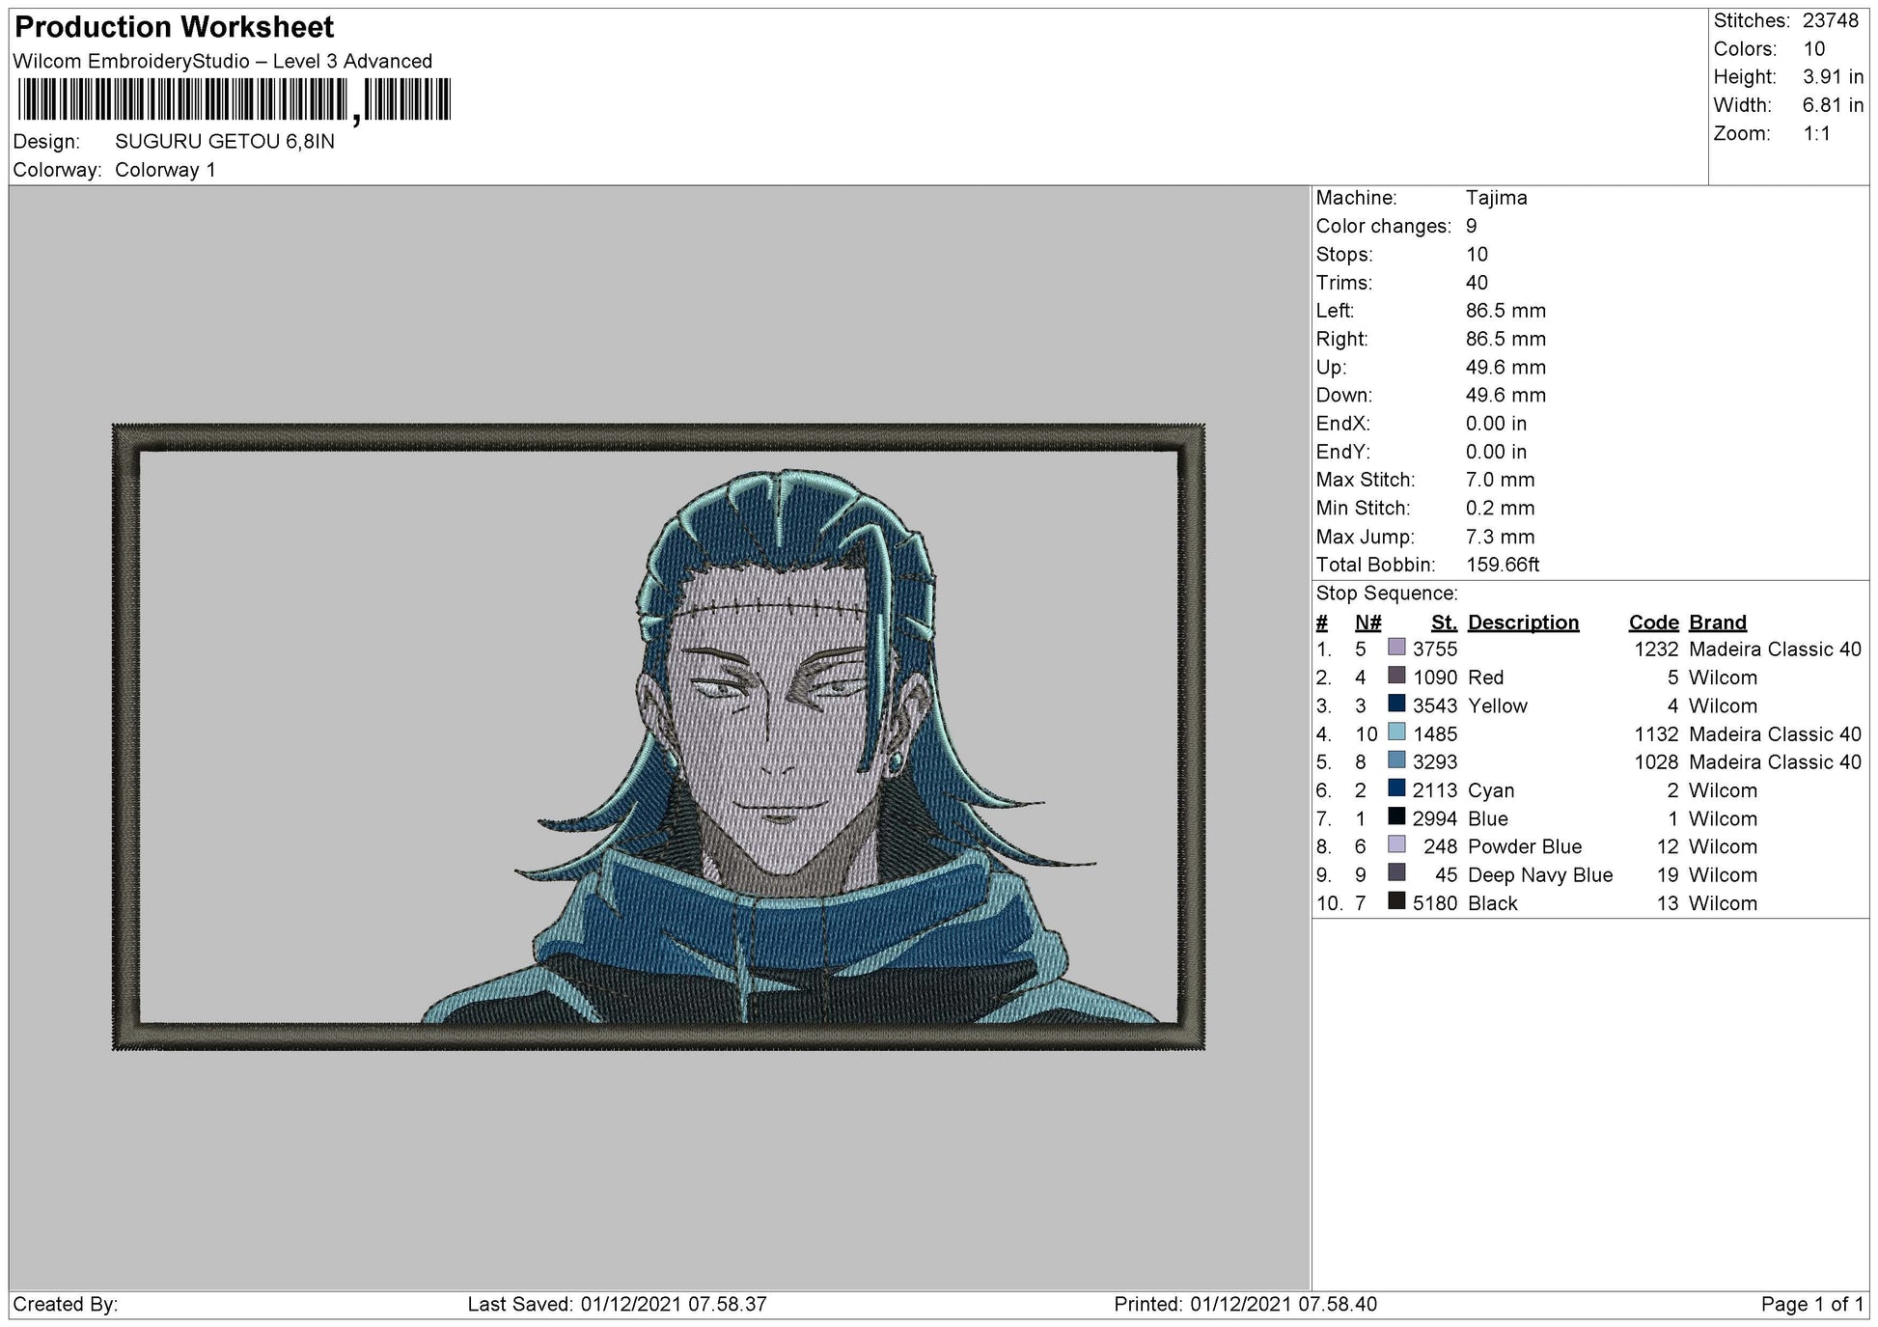This screenshot has height=1327, width=1878.
Task: Click the barcode under the worksheet title
Action: click(x=235, y=99)
